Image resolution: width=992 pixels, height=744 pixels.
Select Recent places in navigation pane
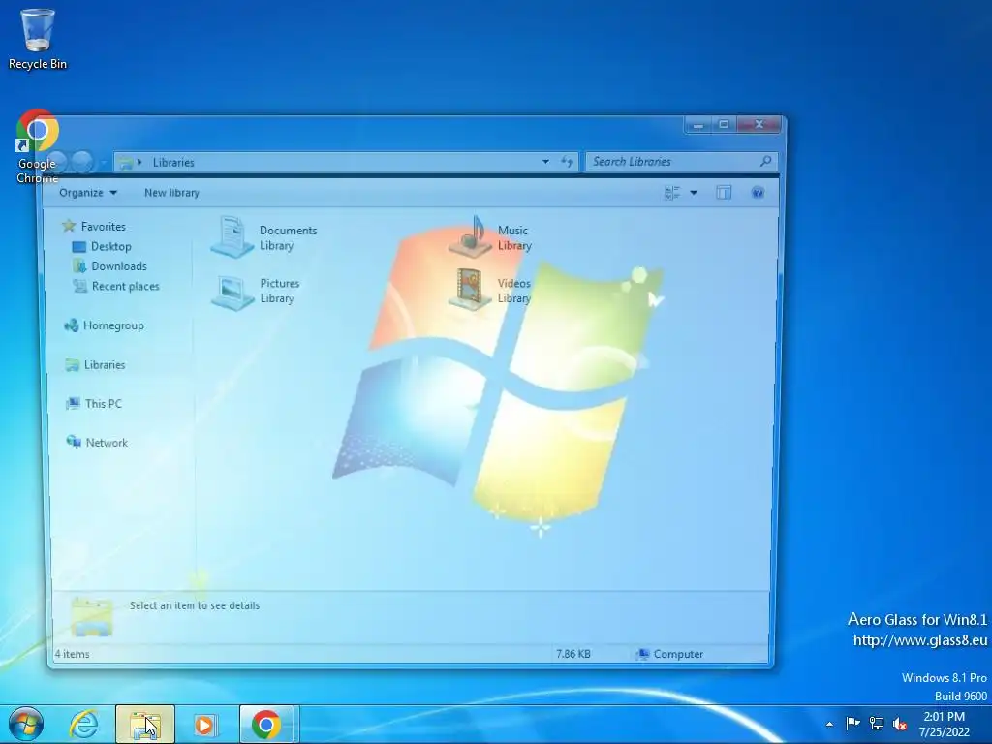coord(126,286)
